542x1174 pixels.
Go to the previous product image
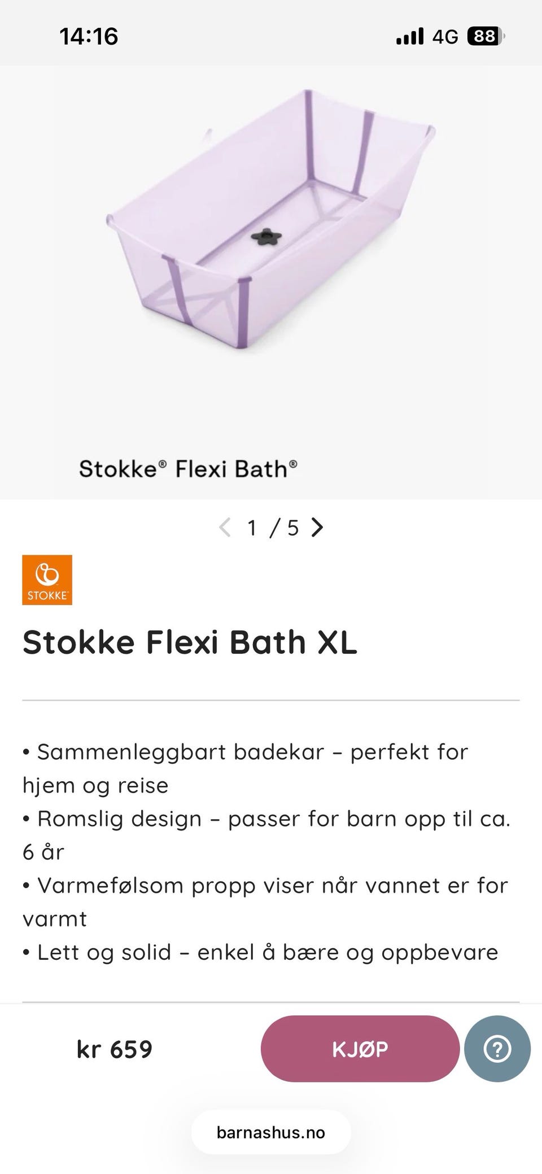(x=225, y=528)
